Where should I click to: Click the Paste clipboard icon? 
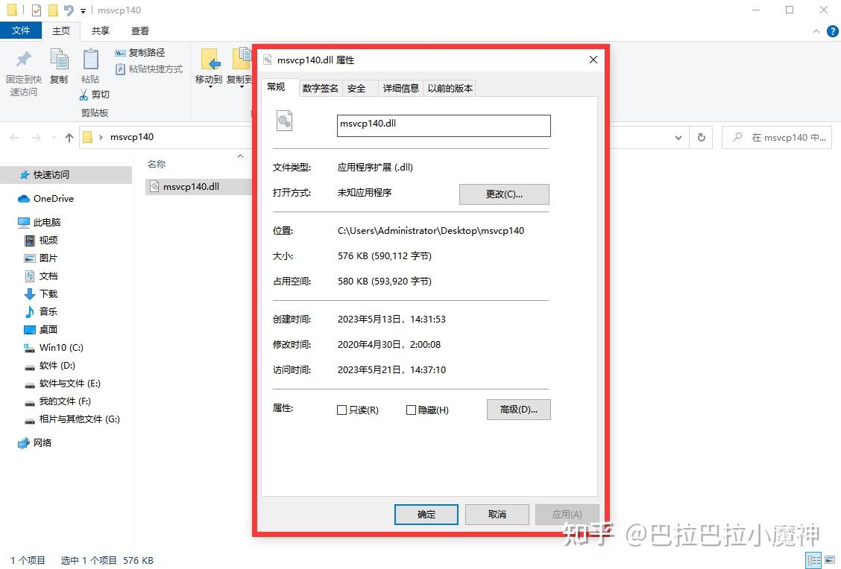coord(91,59)
